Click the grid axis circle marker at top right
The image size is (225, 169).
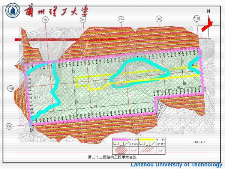tap(196, 18)
